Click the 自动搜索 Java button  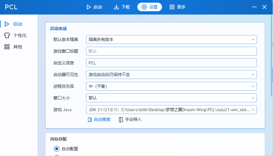[x=99, y=120]
